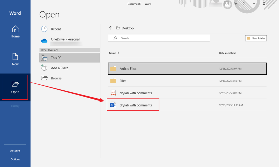Create a New Folder
Screen dimensions: 279x167
(256, 38)
